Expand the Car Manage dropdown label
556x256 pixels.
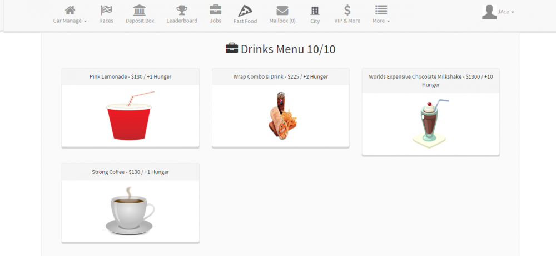pos(69,21)
